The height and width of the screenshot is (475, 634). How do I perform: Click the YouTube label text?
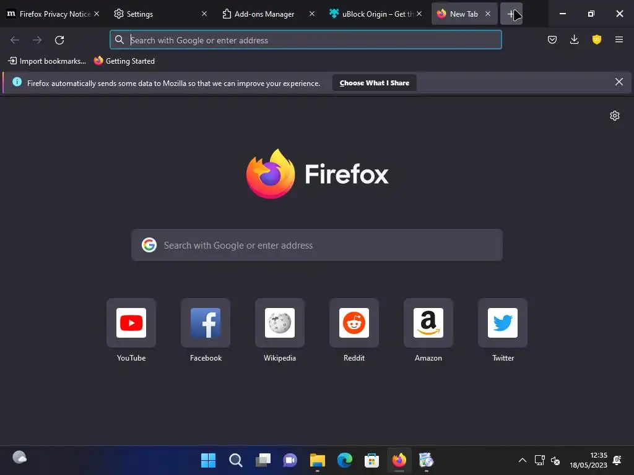pyautogui.click(x=131, y=358)
